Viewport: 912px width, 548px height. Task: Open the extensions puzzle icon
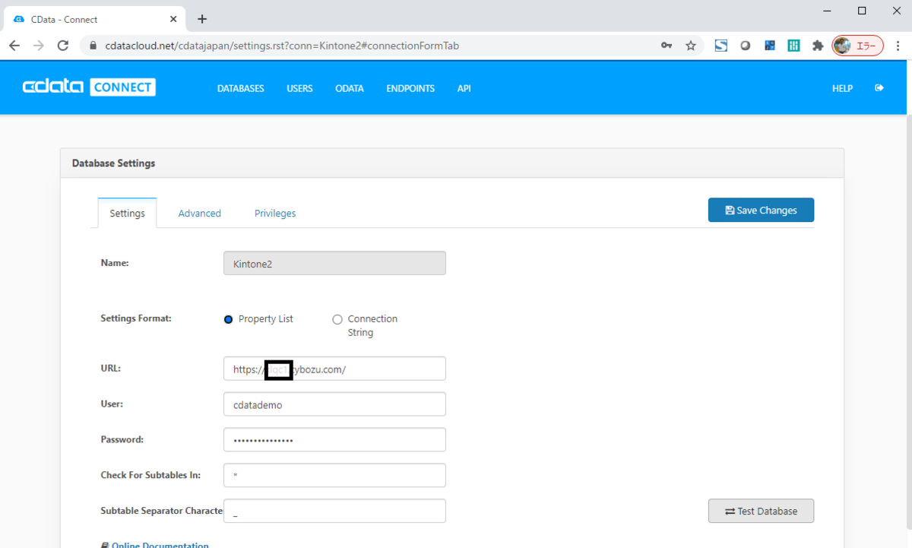(x=818, y=46)
